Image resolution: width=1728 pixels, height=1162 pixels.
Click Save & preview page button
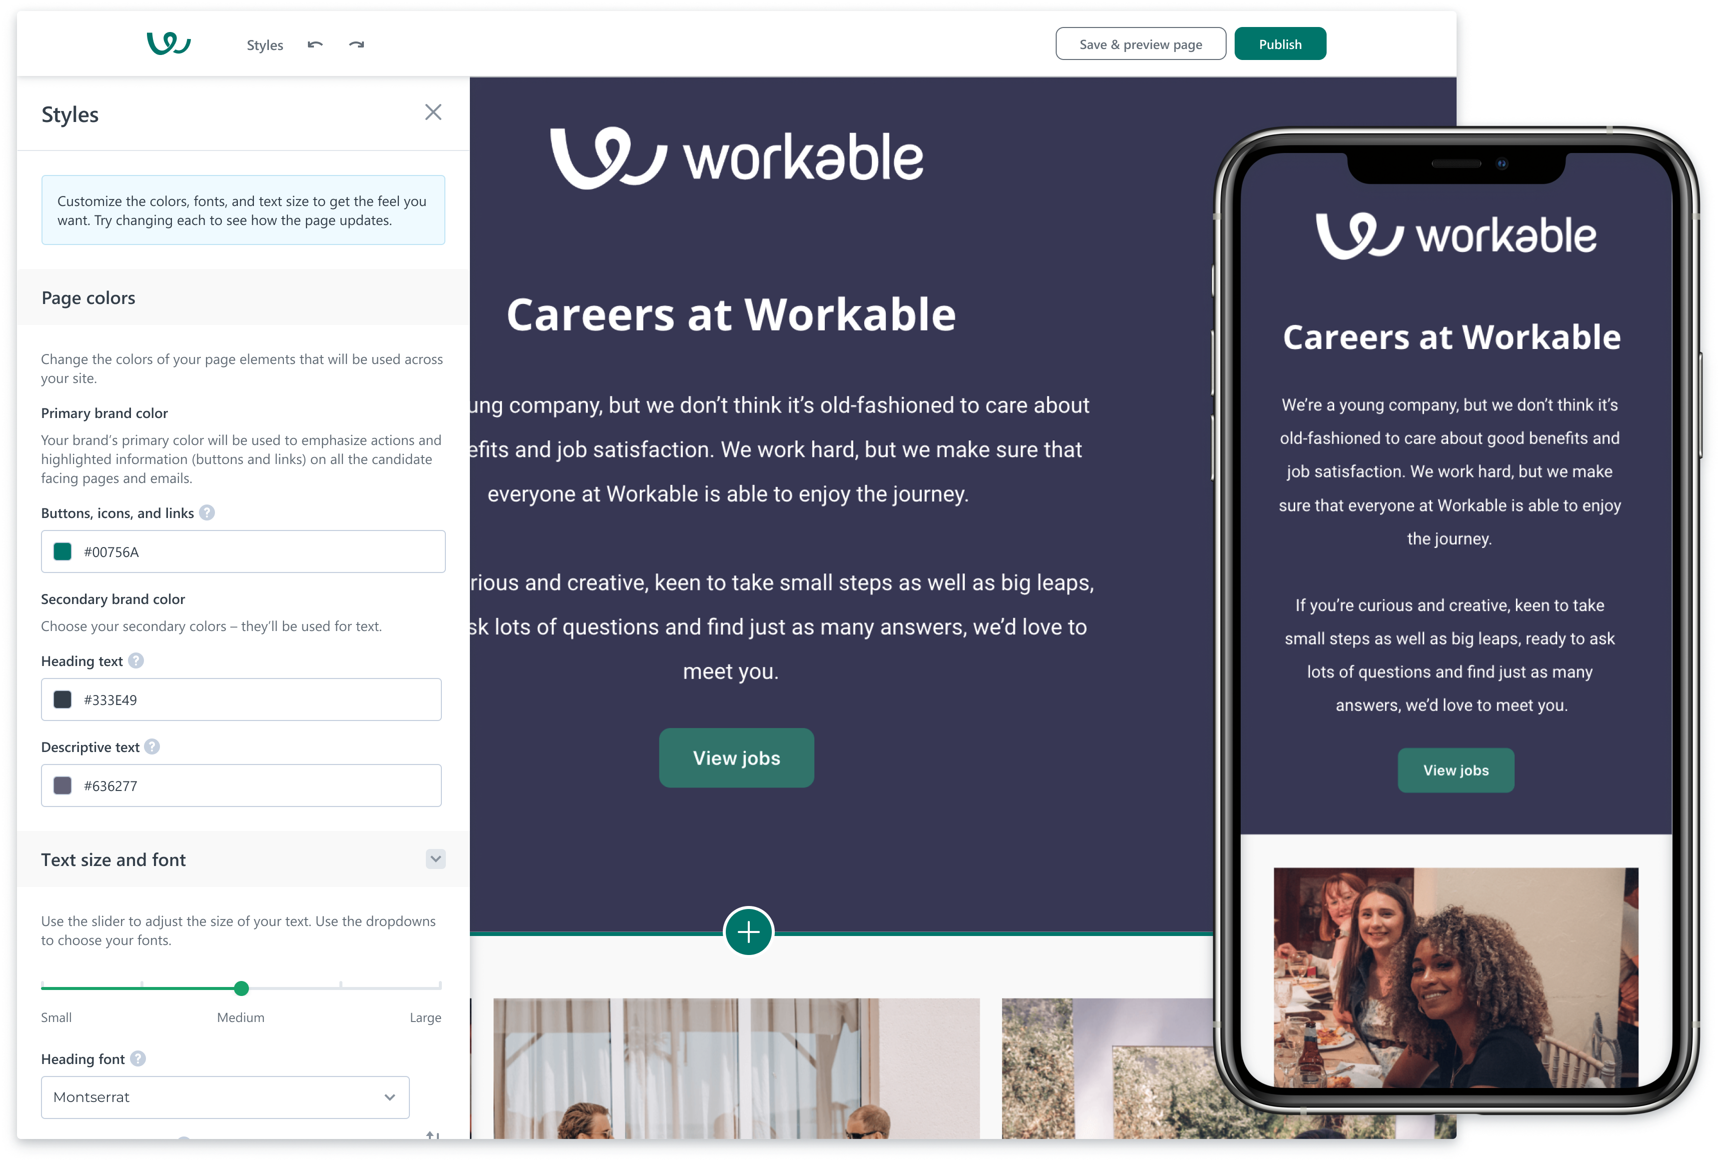[1141, 43]
